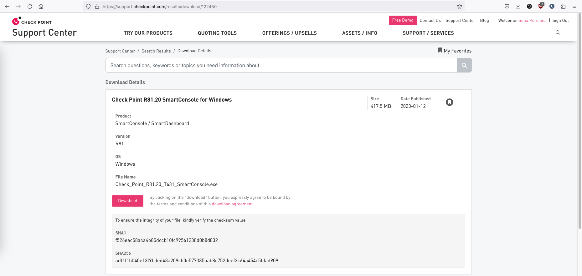Viewport: 582px width, 276px height.
Task: Click the header magnifier search icon
Action: click(558, 33)
